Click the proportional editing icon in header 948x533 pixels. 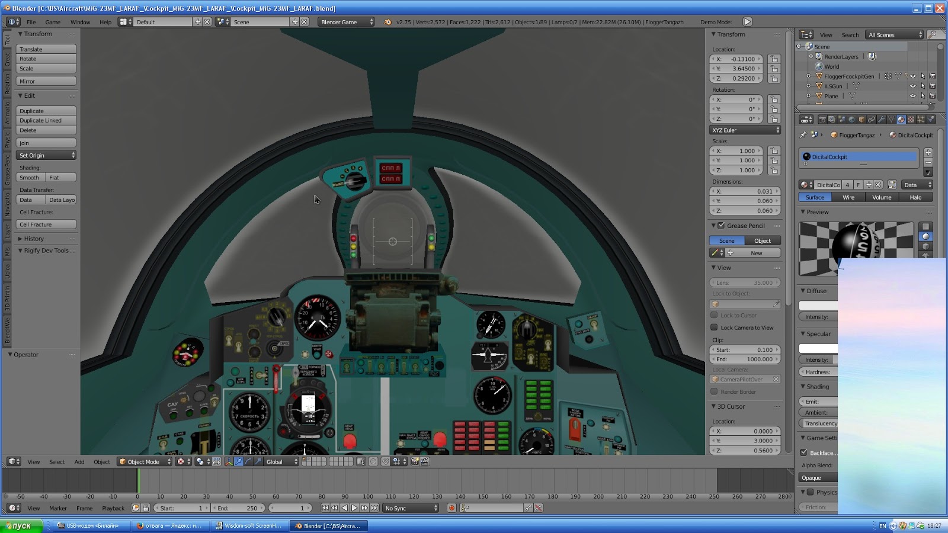373,462
